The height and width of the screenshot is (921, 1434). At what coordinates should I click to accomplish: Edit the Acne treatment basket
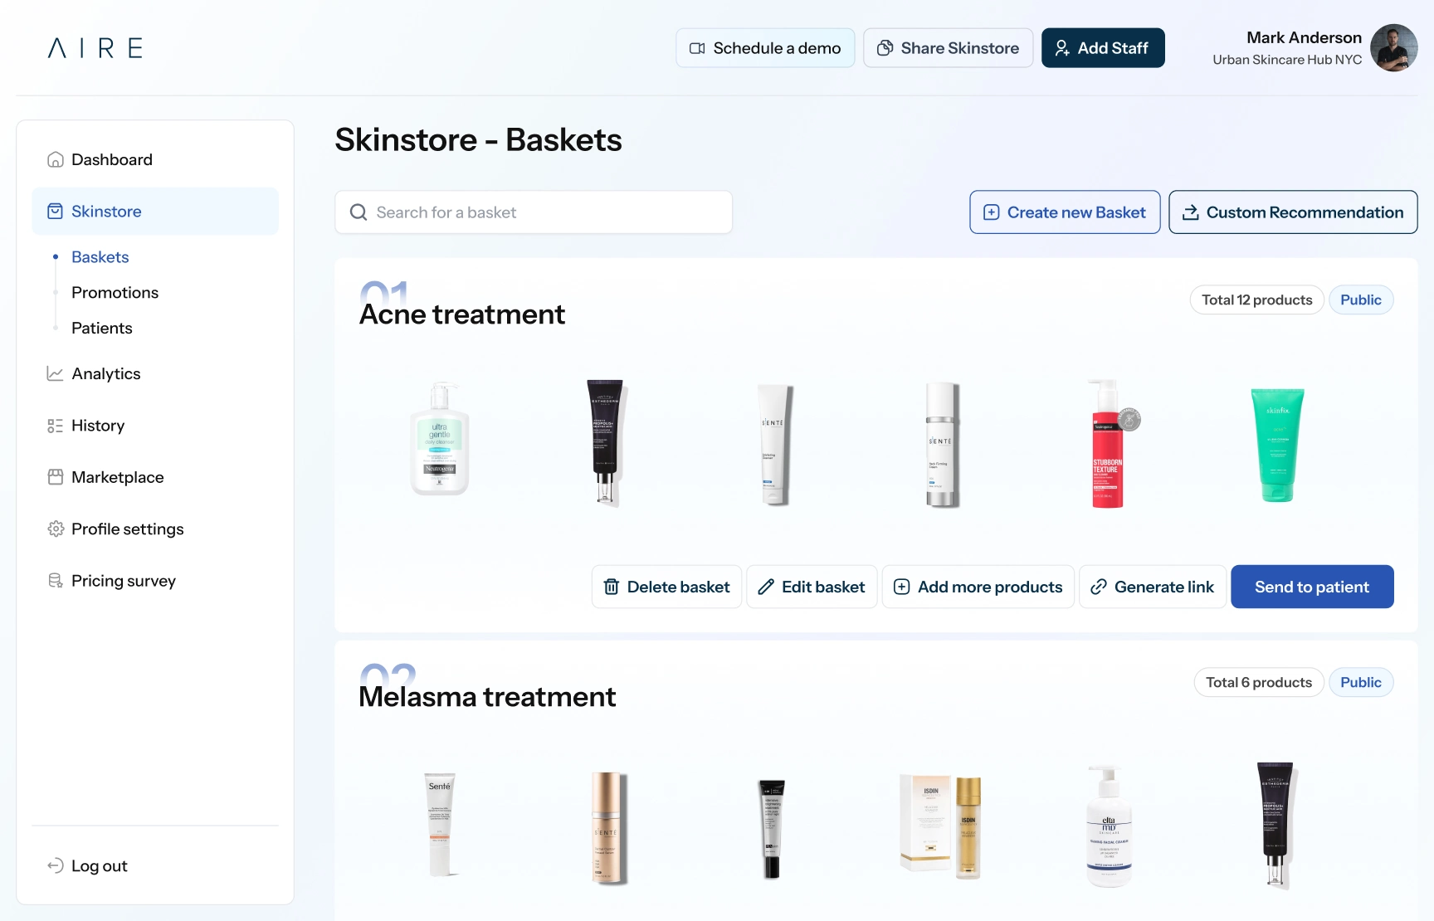click(812, 587)
